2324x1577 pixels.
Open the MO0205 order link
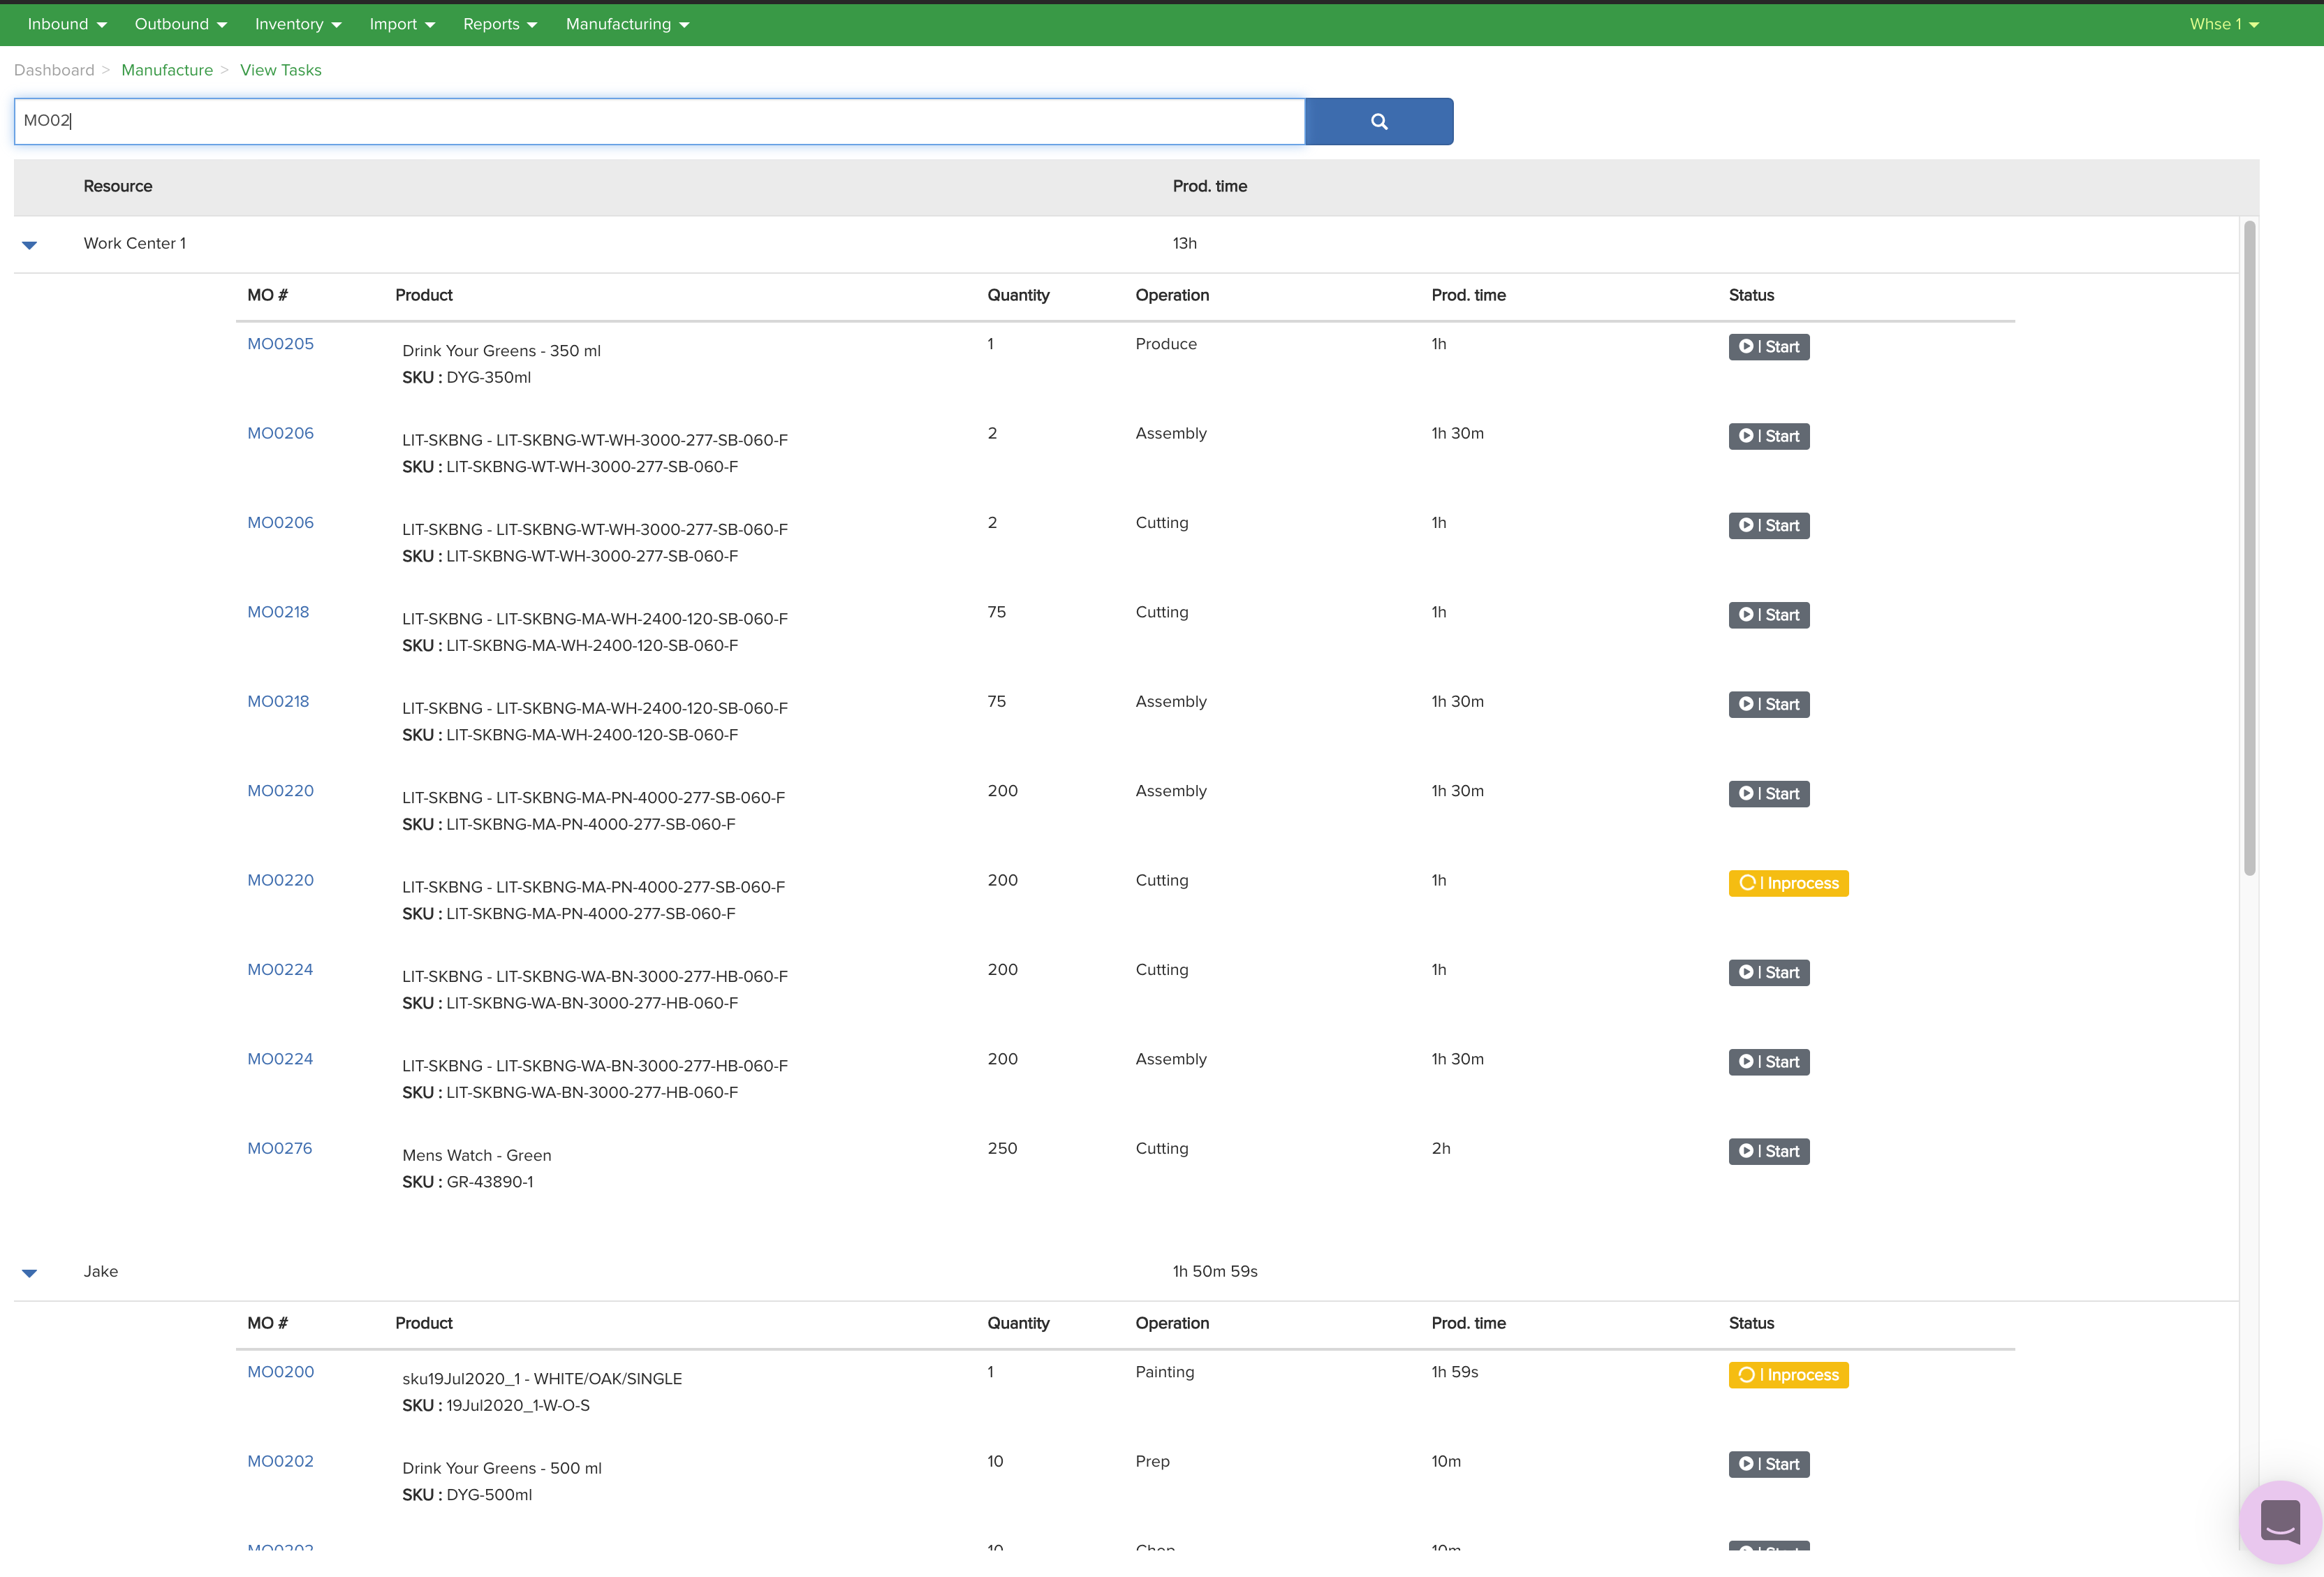click(x=280, y=344)
